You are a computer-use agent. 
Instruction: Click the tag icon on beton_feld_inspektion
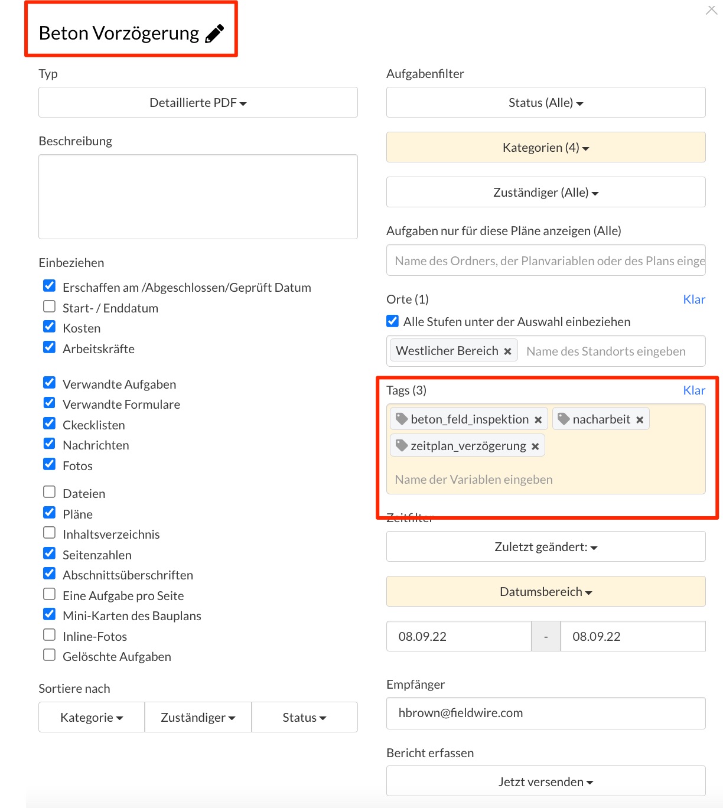click(402, 419)
